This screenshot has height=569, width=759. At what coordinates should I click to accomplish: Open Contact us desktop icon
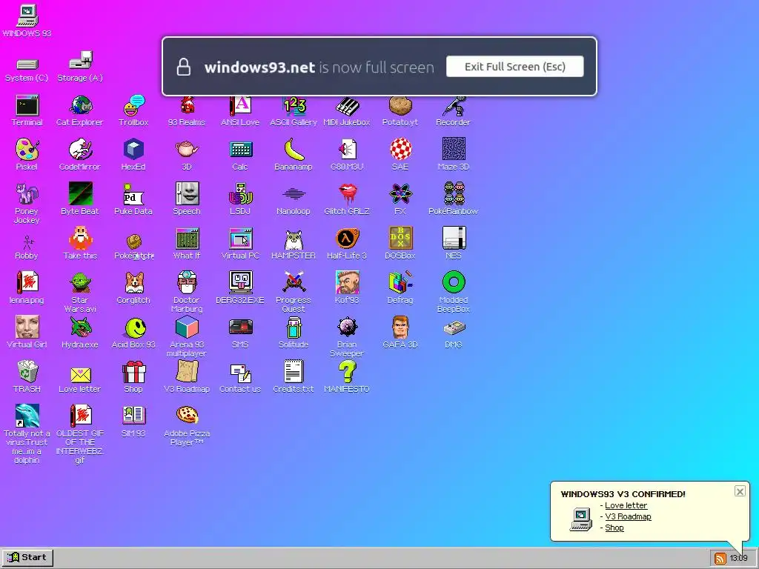pos(241,372)
